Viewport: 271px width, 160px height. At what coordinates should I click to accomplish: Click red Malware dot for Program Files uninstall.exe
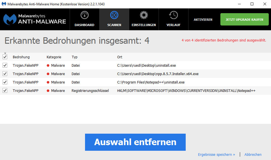[x=48, y=82]
